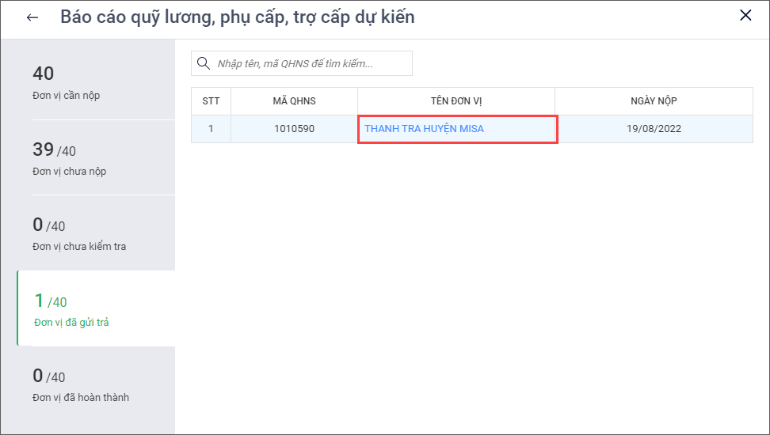Click the search magnifier icon
The width and height of the screenshot is (770, 435).
pyautogui.click(x=204, y=63)
